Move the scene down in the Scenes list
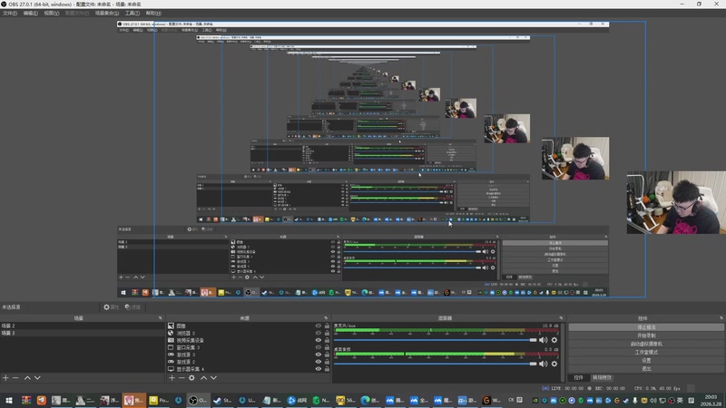The height and width of the screenshot is (408, 726). (x=37, y=378)
